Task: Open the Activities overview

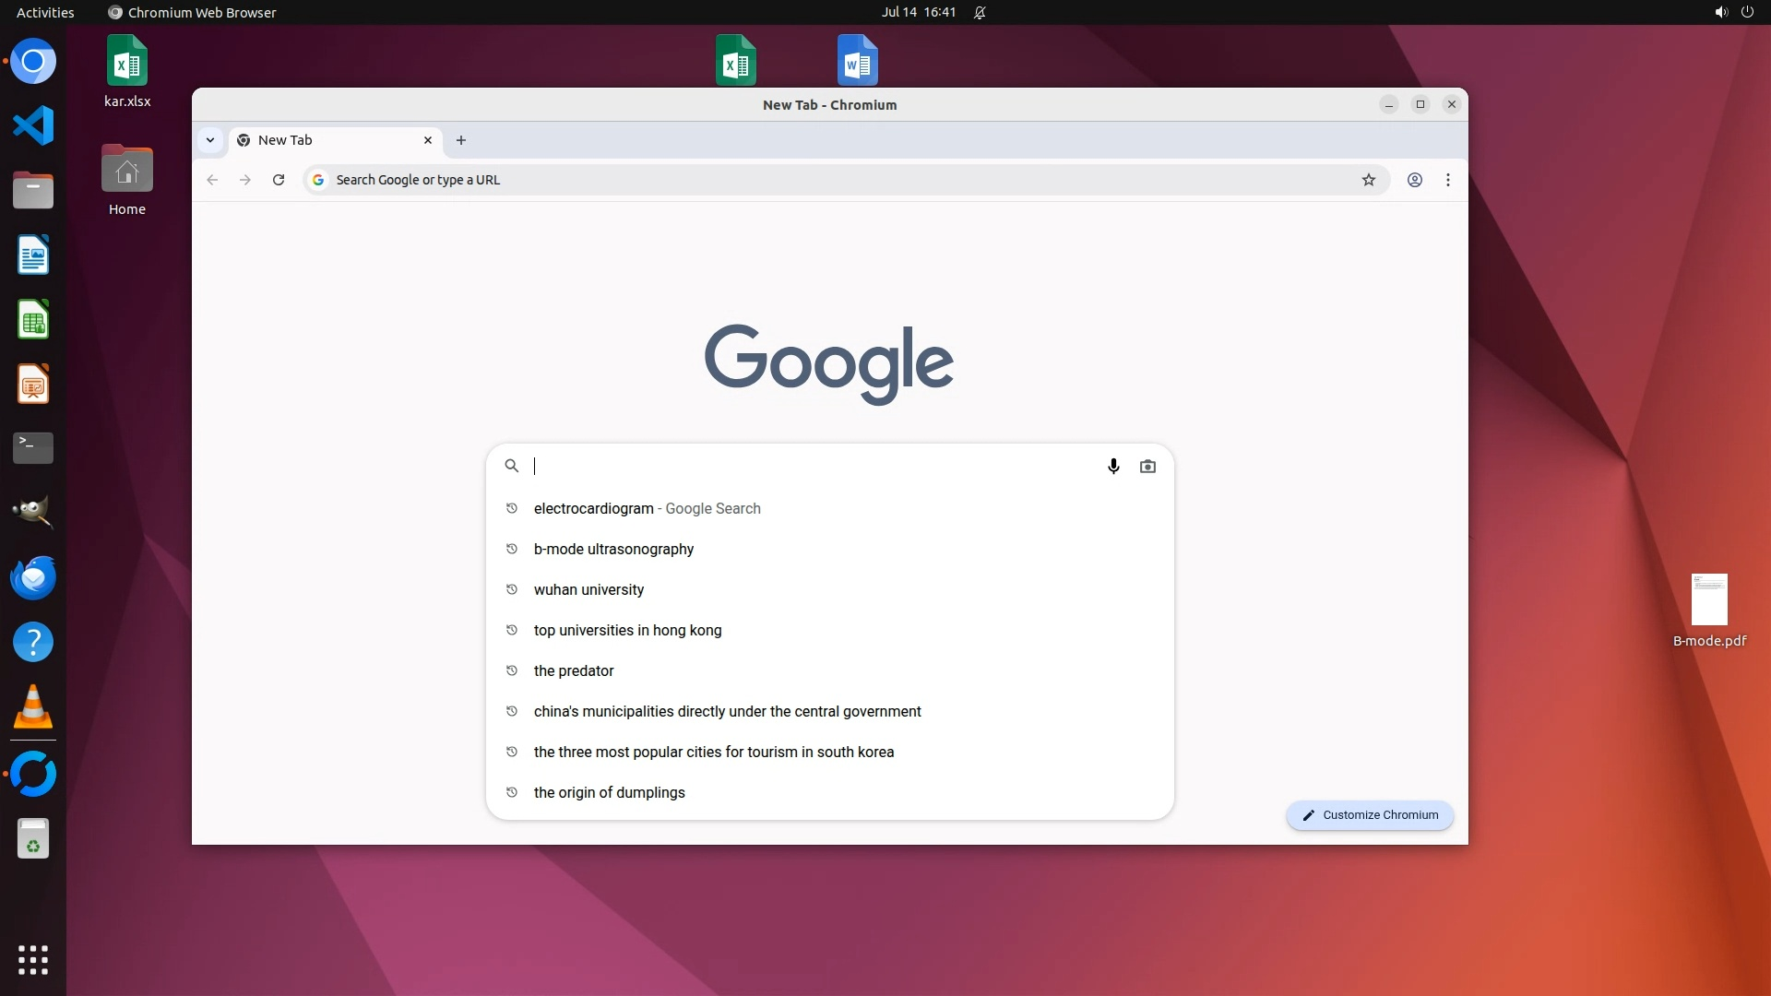Action: point(45,12)
